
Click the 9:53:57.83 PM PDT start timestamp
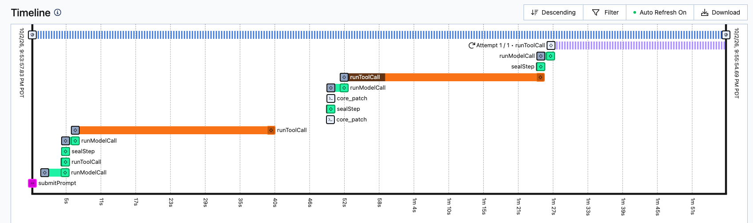click(x=22, y=63)
